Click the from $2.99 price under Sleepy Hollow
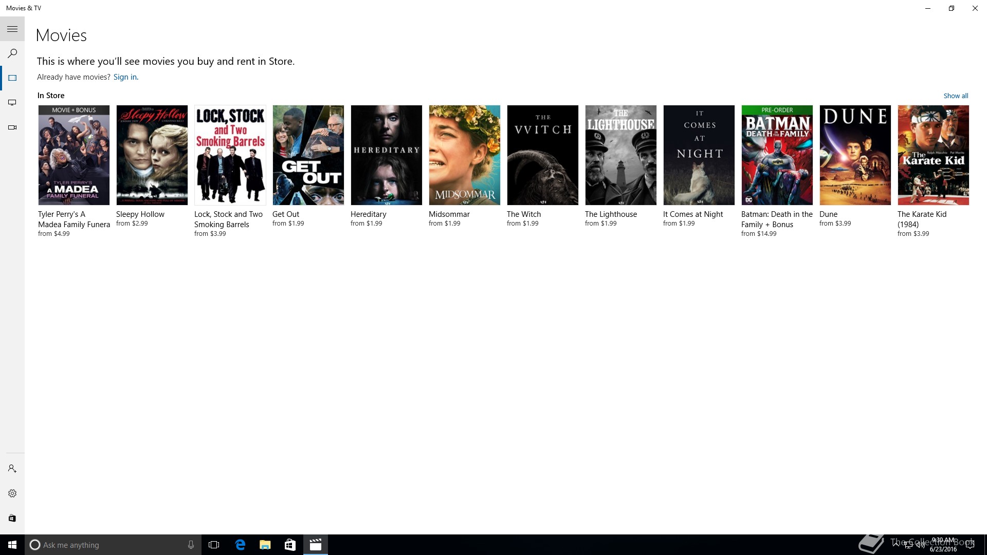987x555 pixels. click(132, 224)
